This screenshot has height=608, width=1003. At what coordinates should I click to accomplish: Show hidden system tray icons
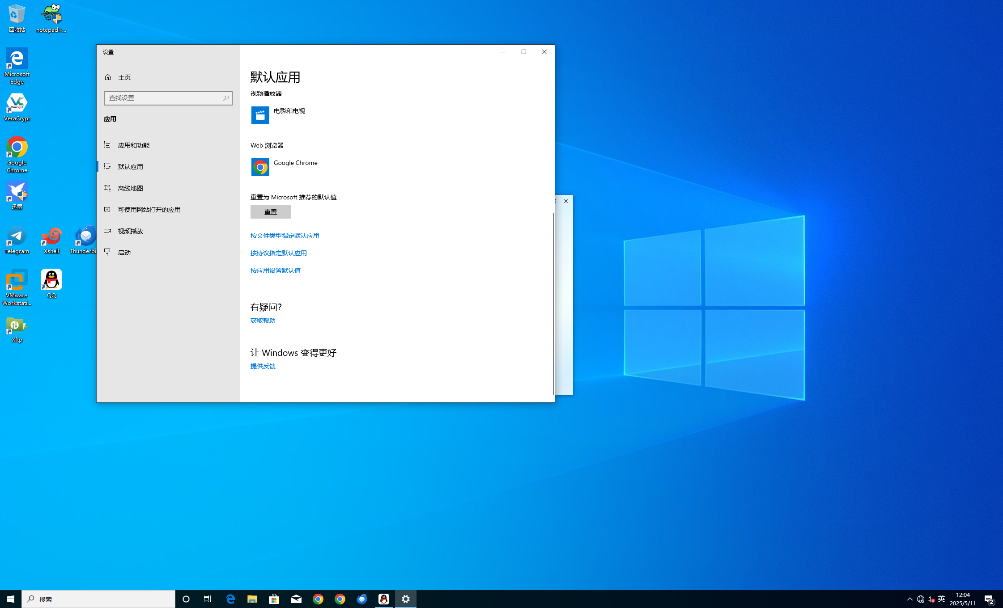click(x=910, y=599)
